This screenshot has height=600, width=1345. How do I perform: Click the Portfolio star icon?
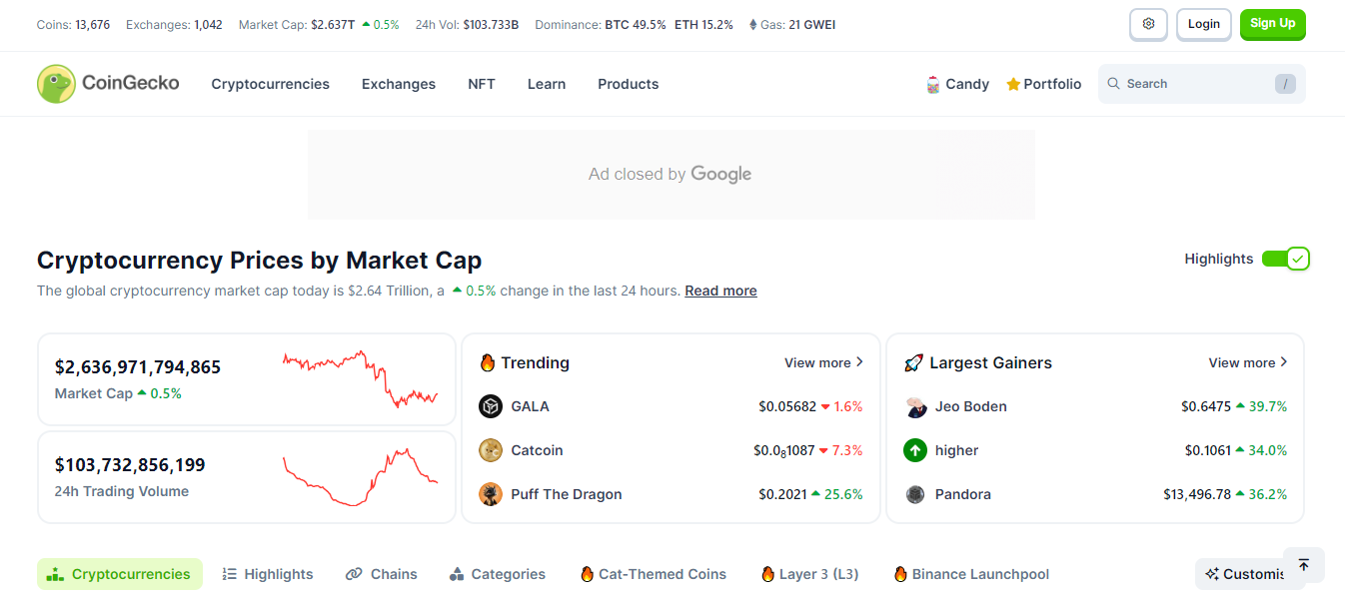[1013, 84]
